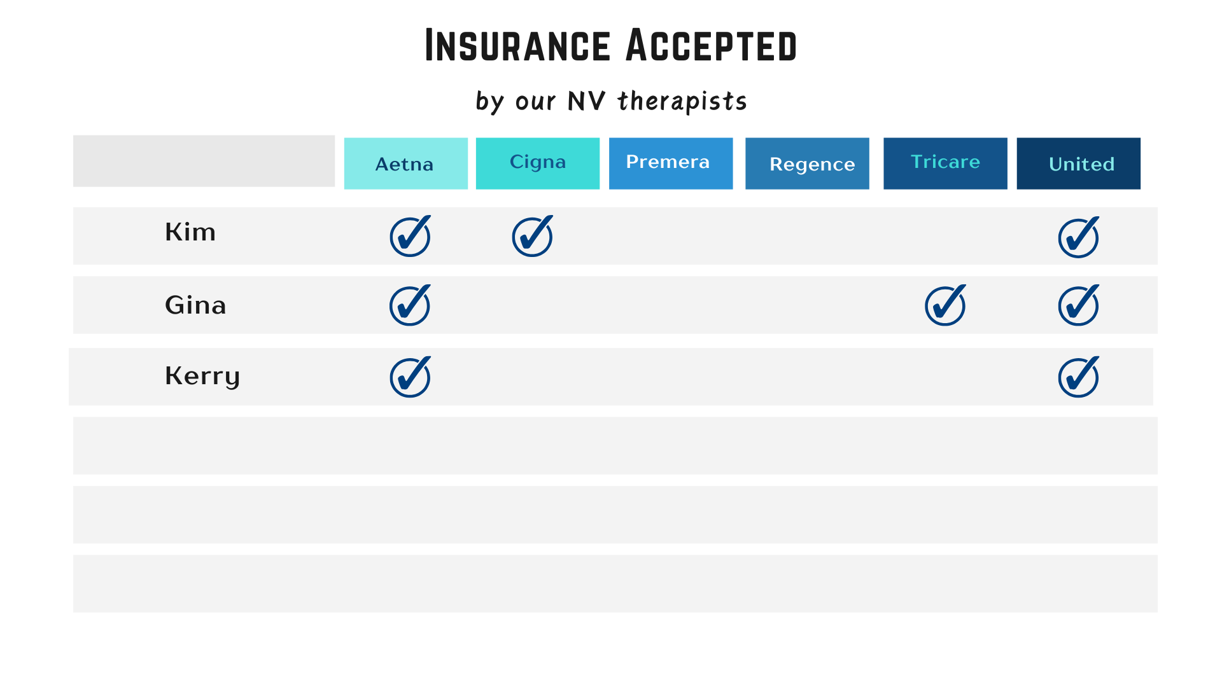Select the Premera column header
Screen dimensions: 1222x687
click(x=671, y=163)
